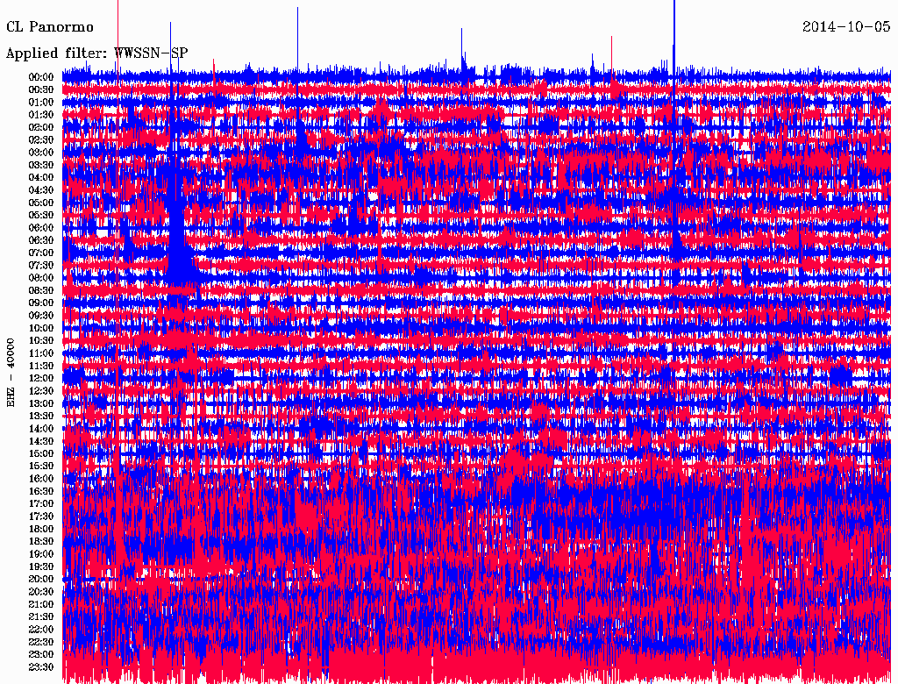Select the 16:30 time label
898x684 pixels.
click(x=41, y=491)
